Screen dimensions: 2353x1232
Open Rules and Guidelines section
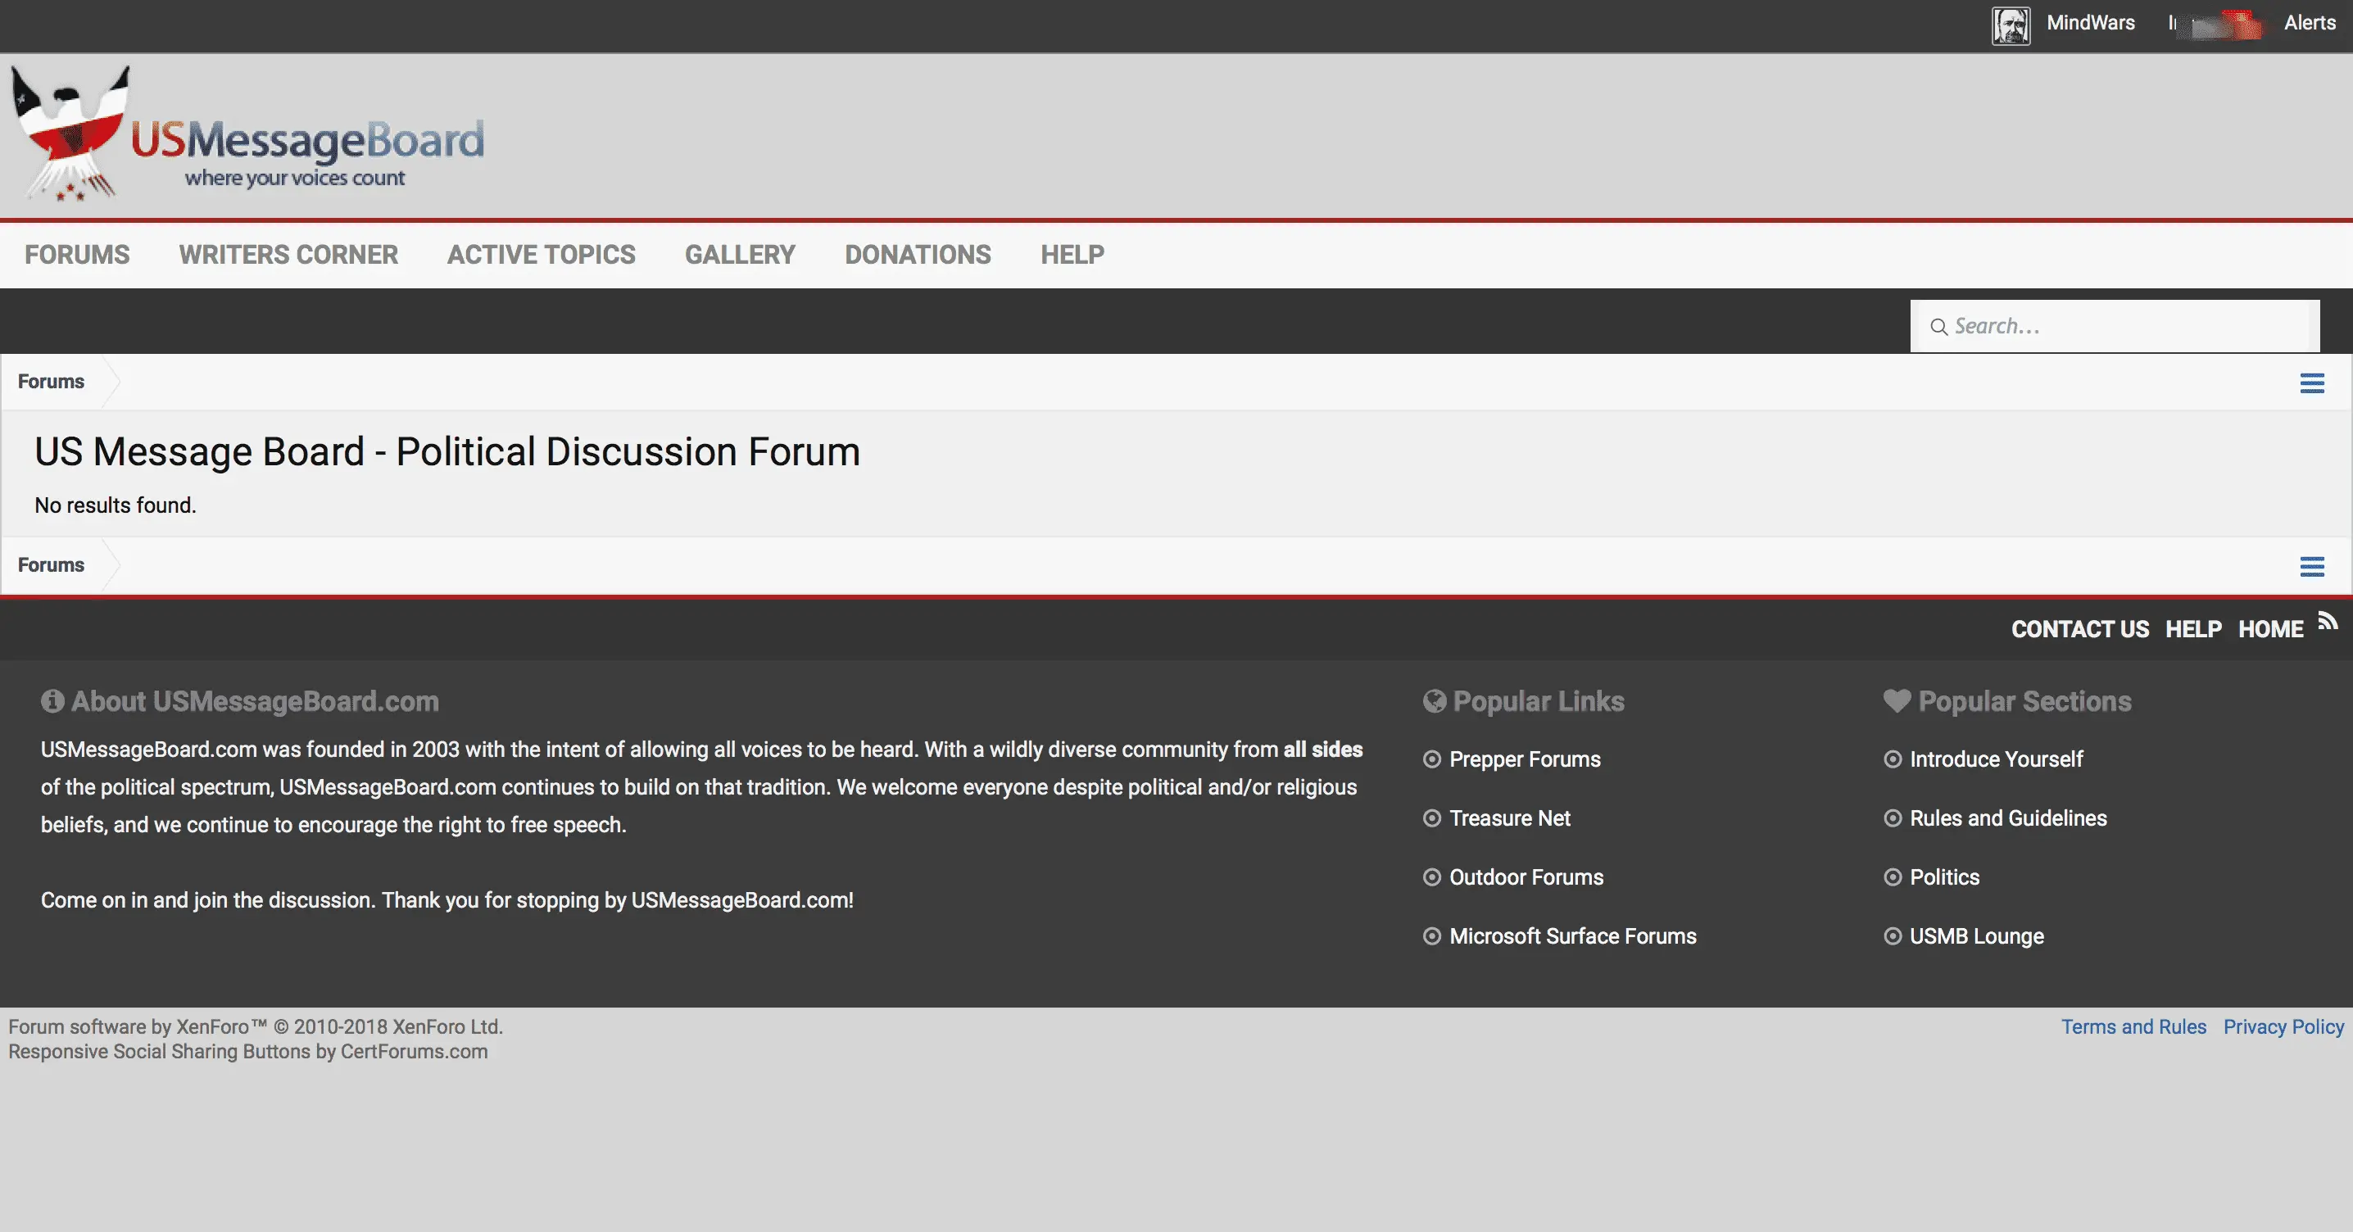(2008, 818)
